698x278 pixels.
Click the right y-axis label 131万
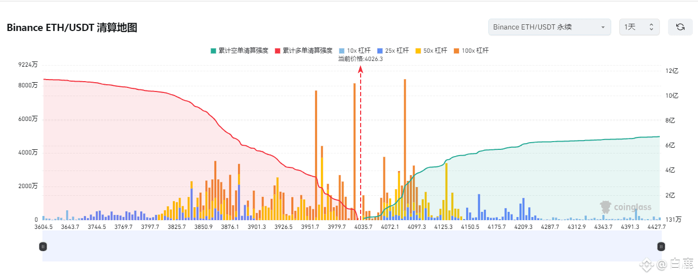coord(673,220)
